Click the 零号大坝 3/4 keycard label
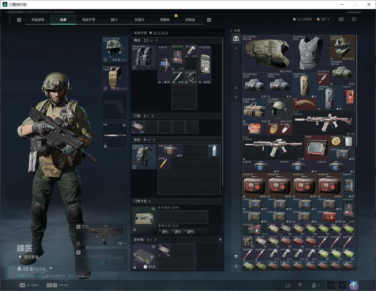 (x=168, y=226)
